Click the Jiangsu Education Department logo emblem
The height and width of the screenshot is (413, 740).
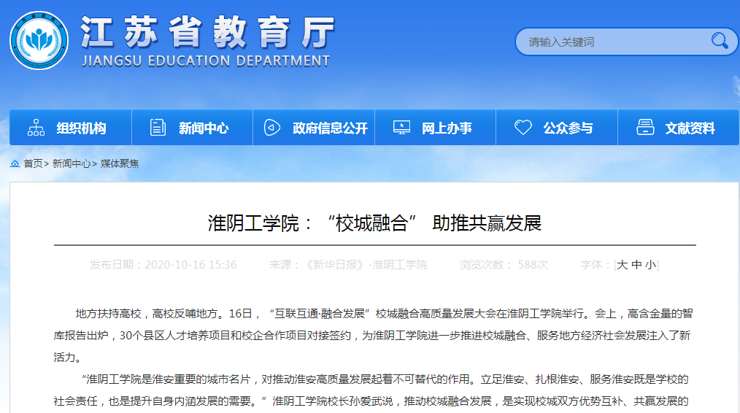coord(38,41)
